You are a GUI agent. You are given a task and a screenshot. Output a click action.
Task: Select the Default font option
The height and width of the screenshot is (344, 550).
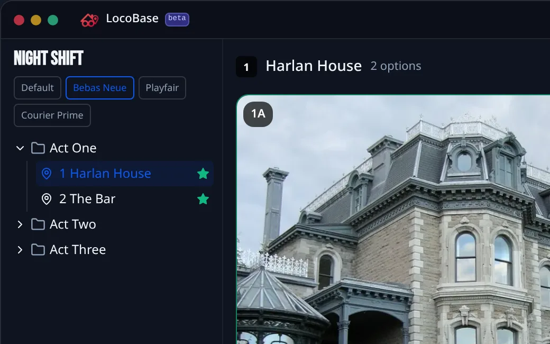click(38, 88)
